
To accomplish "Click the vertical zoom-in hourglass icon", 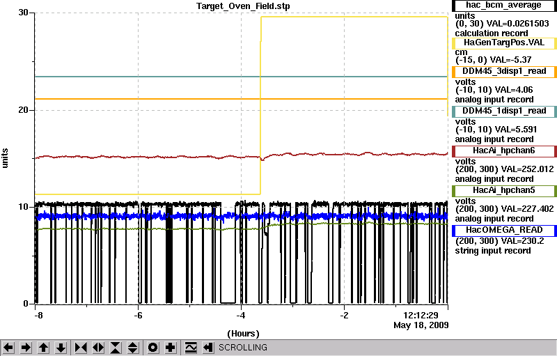I will point(116,348).
